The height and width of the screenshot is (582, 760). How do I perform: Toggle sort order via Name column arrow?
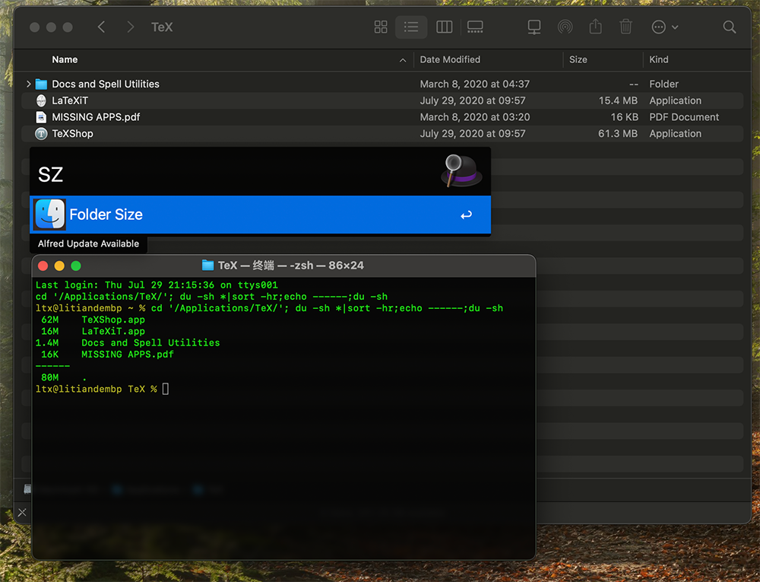(x=402, y=60)
